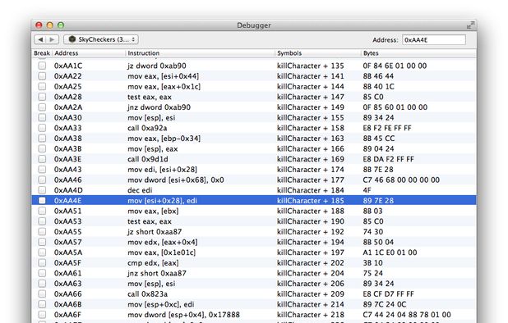Set breakpoint on 0xAA28 row
The image size is (508, 323).
[42, 97]
